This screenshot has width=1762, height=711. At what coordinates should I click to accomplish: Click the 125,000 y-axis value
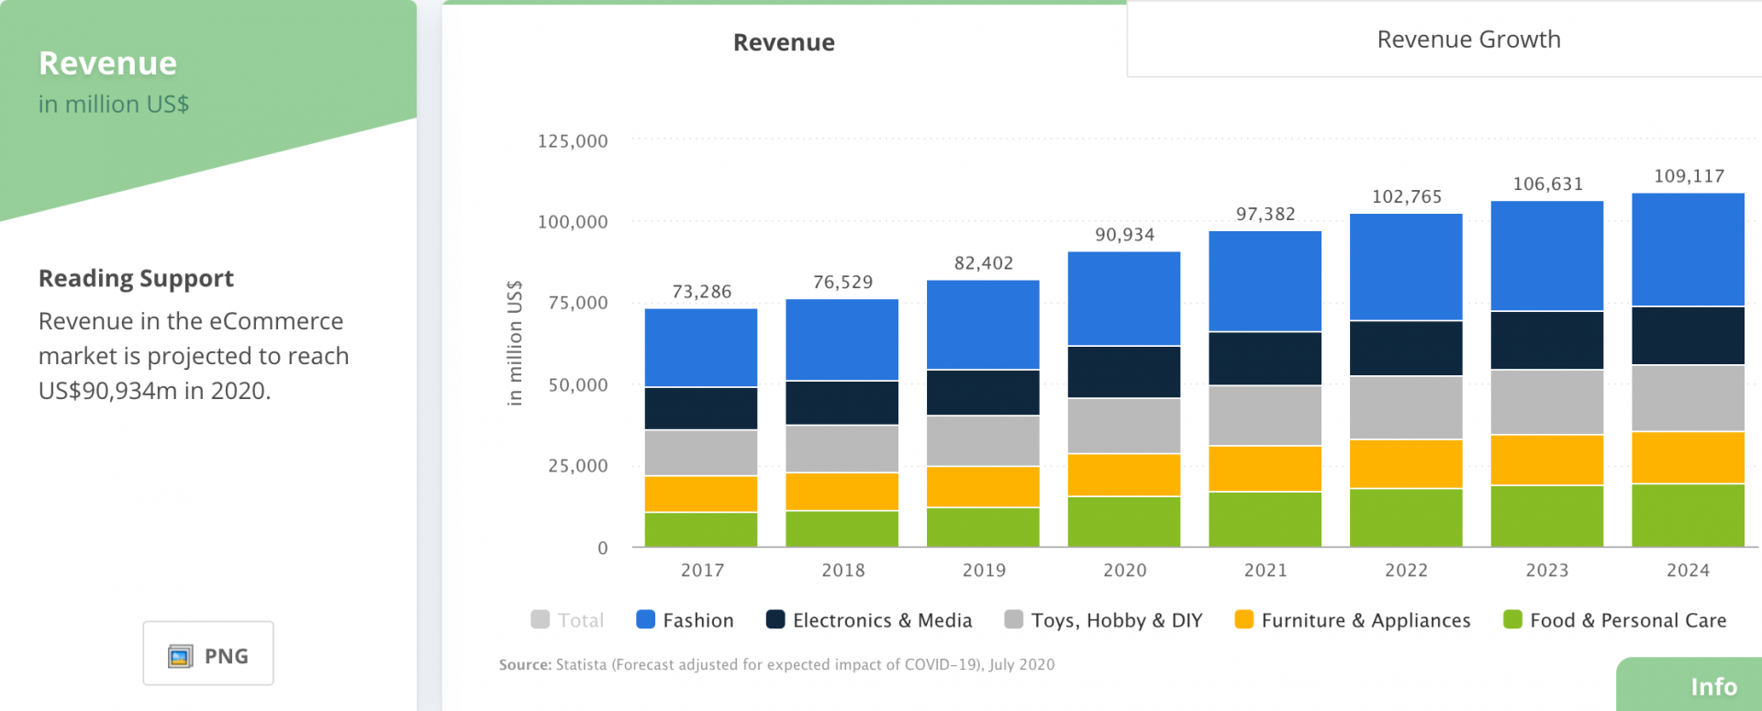(x=573, y=141)
